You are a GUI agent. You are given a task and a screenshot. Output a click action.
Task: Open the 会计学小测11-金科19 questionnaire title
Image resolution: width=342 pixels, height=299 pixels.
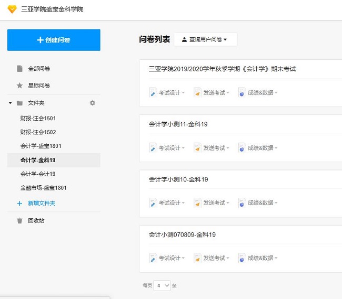coord(178,124)
